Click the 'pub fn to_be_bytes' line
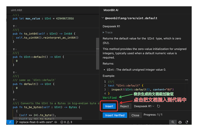 pyautogui.click(x=46, y=107)
